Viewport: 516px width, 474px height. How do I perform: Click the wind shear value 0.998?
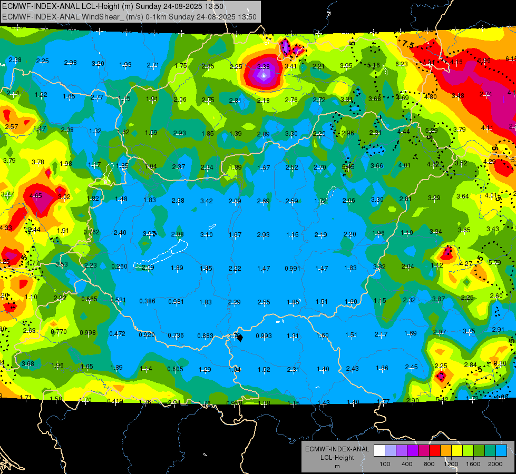tap(88, 332)
